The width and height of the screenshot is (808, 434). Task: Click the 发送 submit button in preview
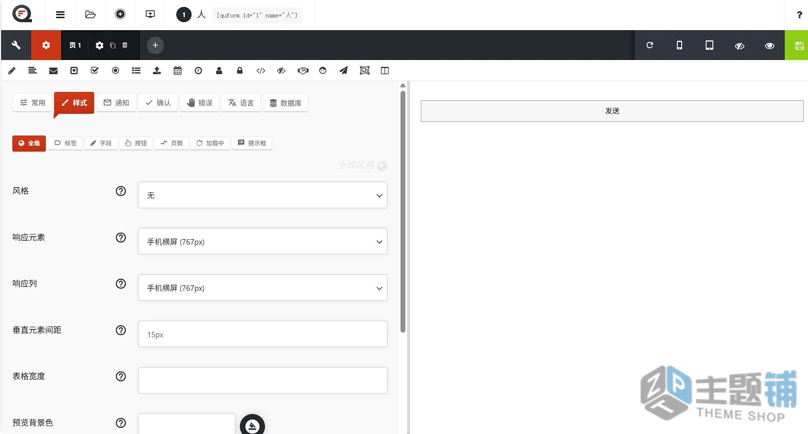click(612, 111)
